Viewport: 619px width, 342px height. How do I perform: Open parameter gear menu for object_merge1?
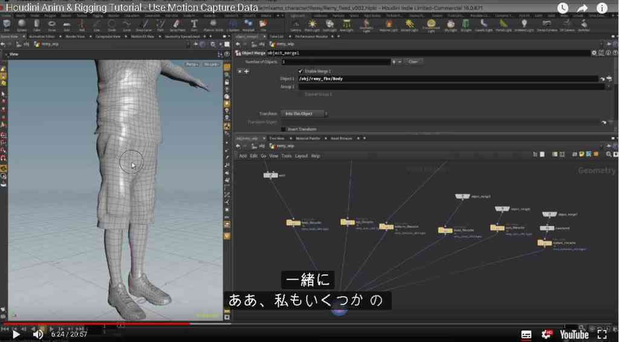[594, 53]
